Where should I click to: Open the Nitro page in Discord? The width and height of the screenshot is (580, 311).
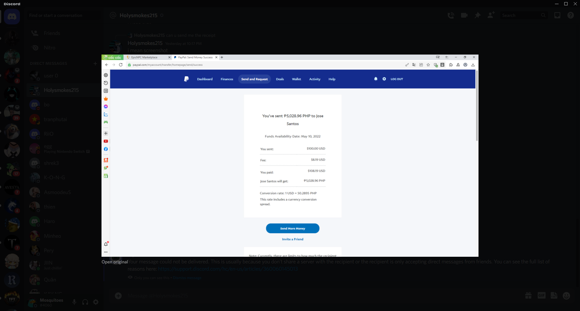(64, 48)
